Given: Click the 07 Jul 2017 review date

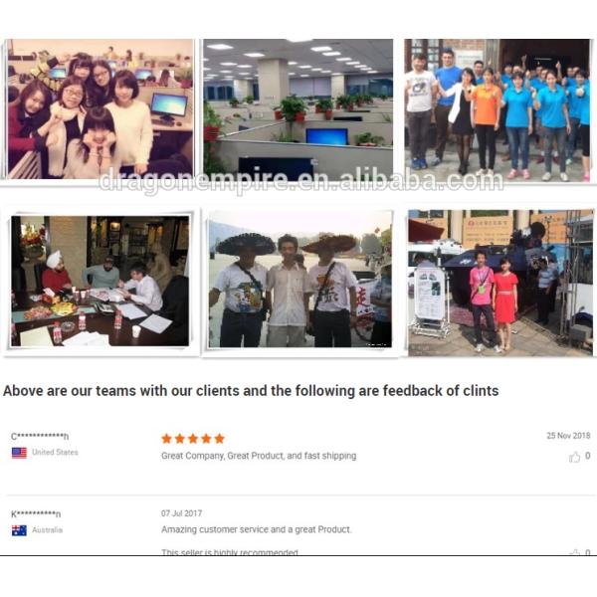Looking at the screenshot, I should point(181,513).
